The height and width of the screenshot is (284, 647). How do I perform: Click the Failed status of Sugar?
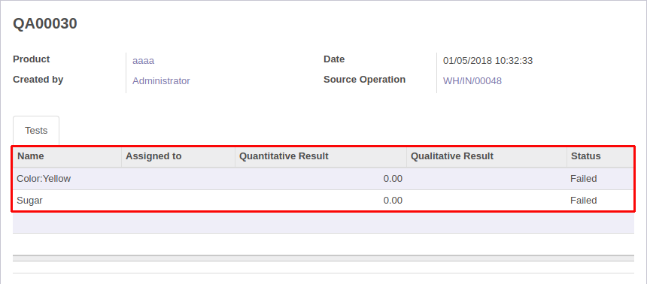click(584, 201)
